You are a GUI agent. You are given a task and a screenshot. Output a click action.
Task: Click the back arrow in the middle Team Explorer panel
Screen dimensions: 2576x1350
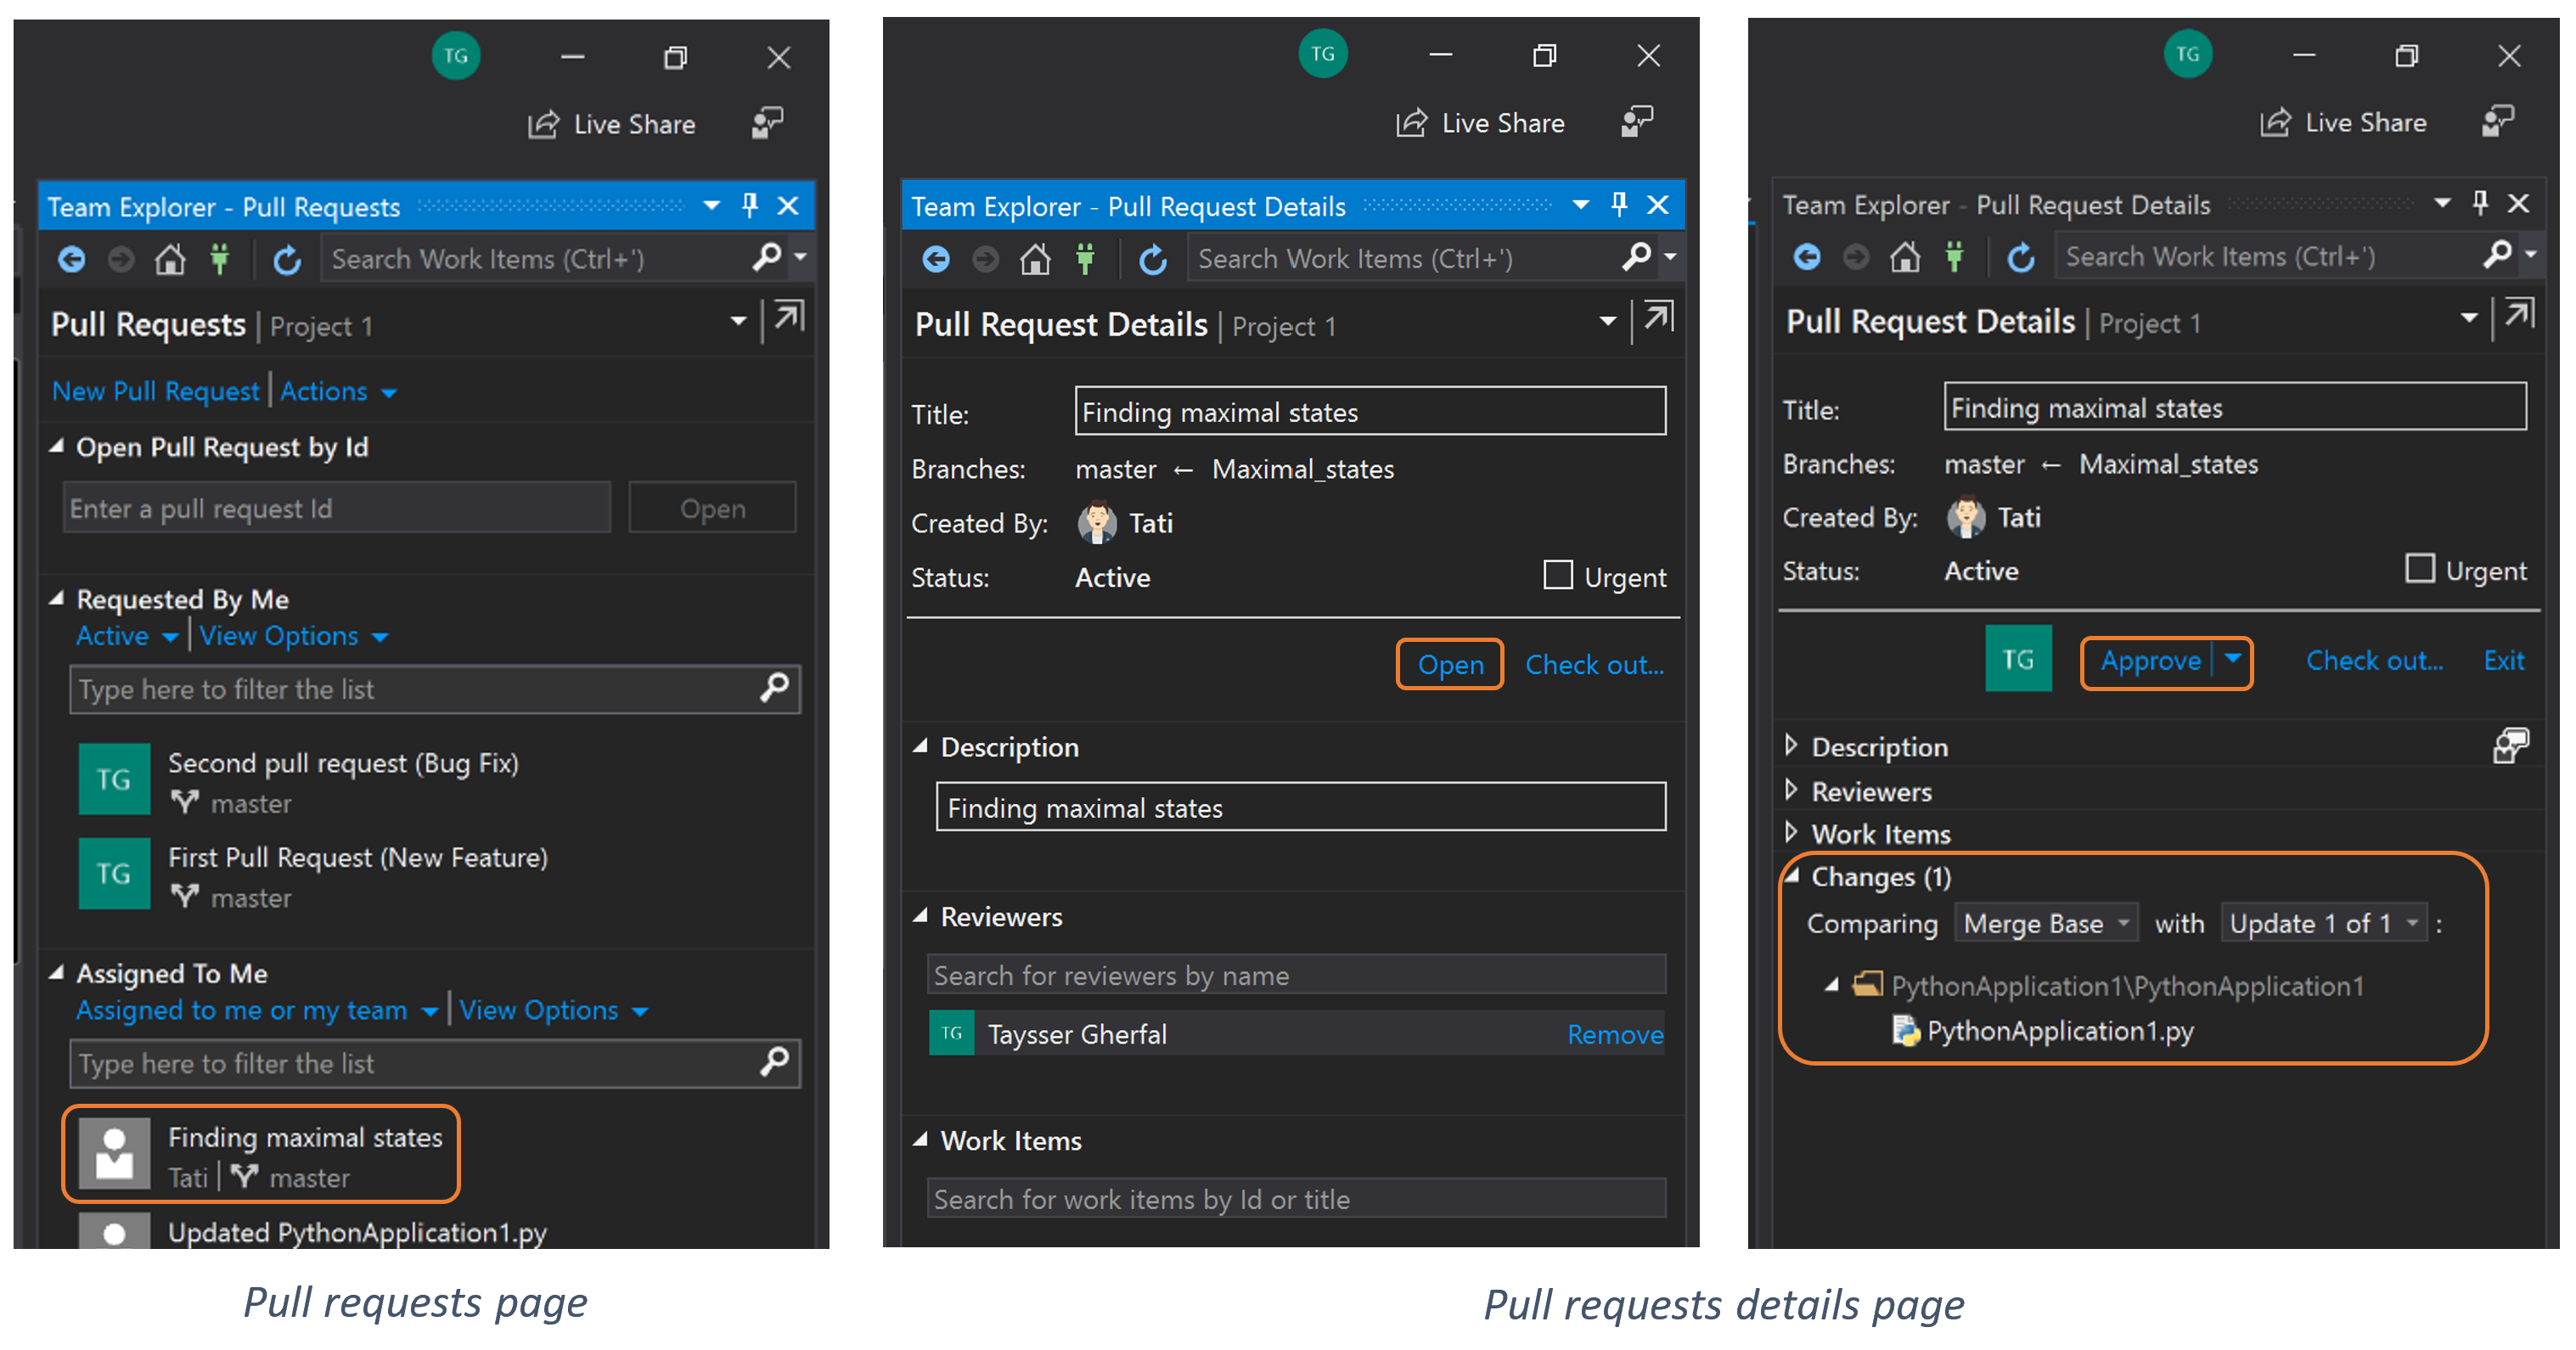[936, 260]
